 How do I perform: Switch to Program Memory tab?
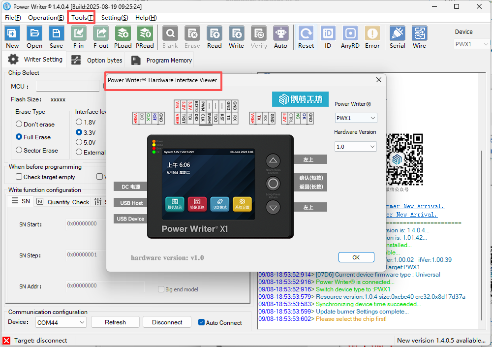[x=161, y=60]
